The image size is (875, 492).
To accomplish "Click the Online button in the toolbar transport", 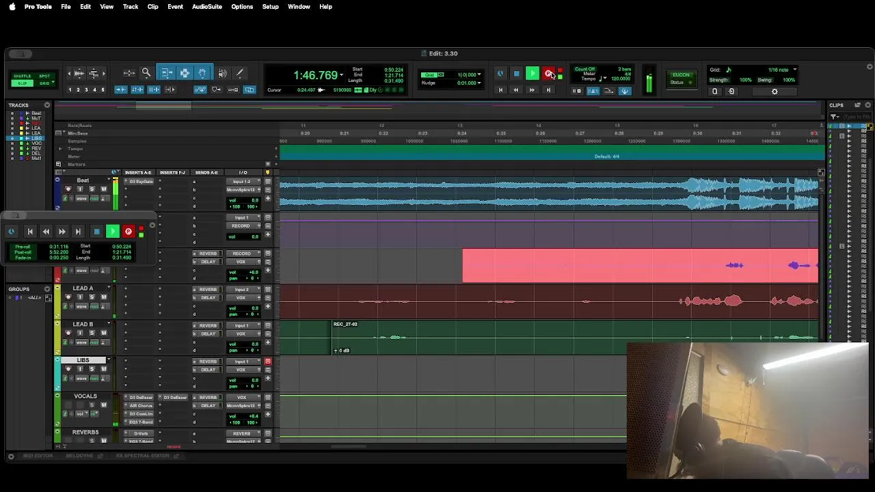I will (500, 74).
